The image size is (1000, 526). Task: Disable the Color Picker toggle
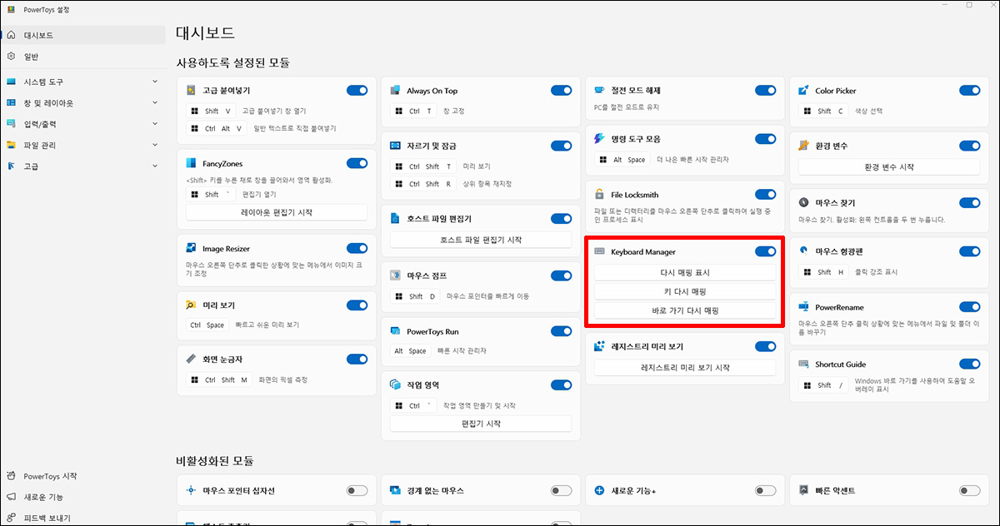[x=969, y=90]
